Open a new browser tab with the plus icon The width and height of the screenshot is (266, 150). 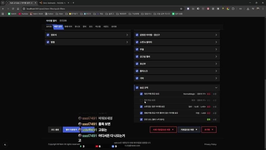(73, 3)
